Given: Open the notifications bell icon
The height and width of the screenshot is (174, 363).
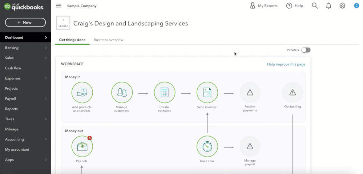Looking at the screenshot, I should tap(328, 6).
